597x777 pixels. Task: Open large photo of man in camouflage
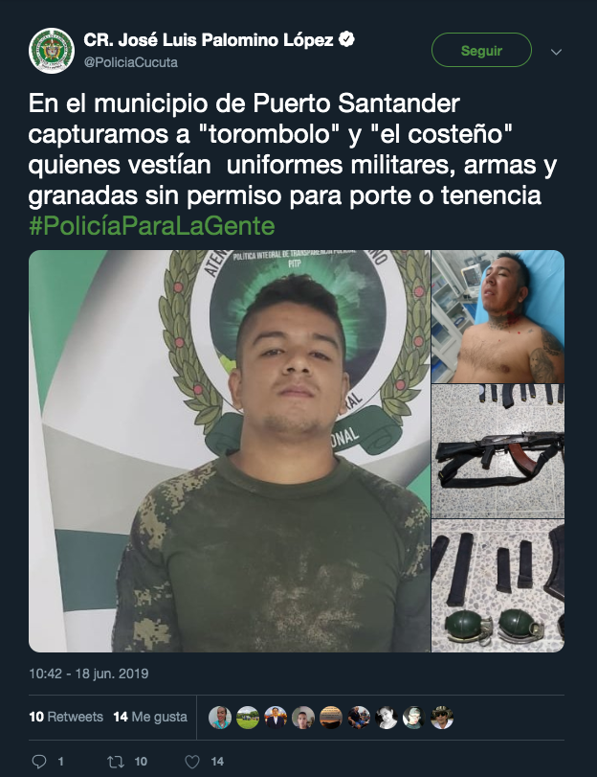[x=230, y=451]
